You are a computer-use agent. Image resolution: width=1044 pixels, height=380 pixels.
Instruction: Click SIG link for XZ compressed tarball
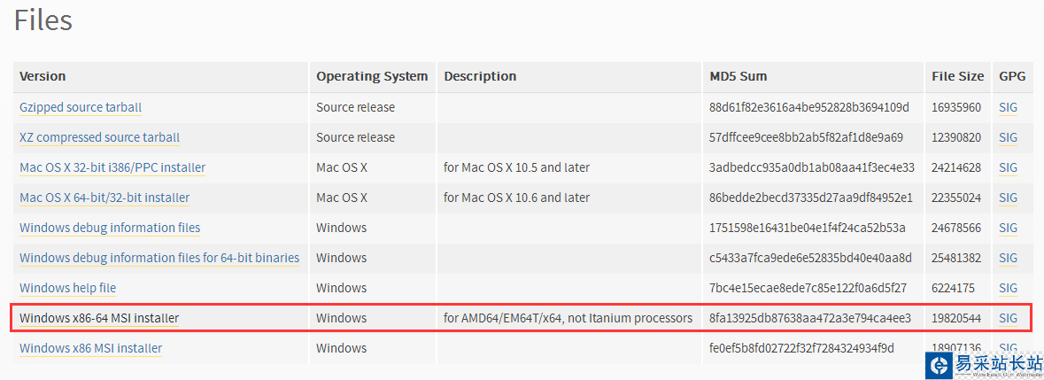coord(1008,137)
